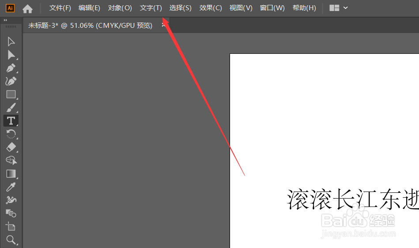419x248 pixels.
Task: Select the Type tool
Action: click(x=11, y=121)
